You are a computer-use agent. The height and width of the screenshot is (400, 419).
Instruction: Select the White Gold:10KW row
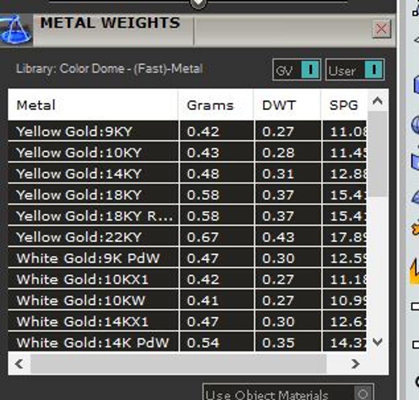[187, 300]
